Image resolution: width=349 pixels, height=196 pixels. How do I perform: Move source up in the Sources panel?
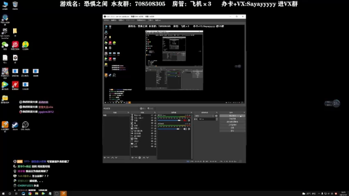tap(144, 157)
